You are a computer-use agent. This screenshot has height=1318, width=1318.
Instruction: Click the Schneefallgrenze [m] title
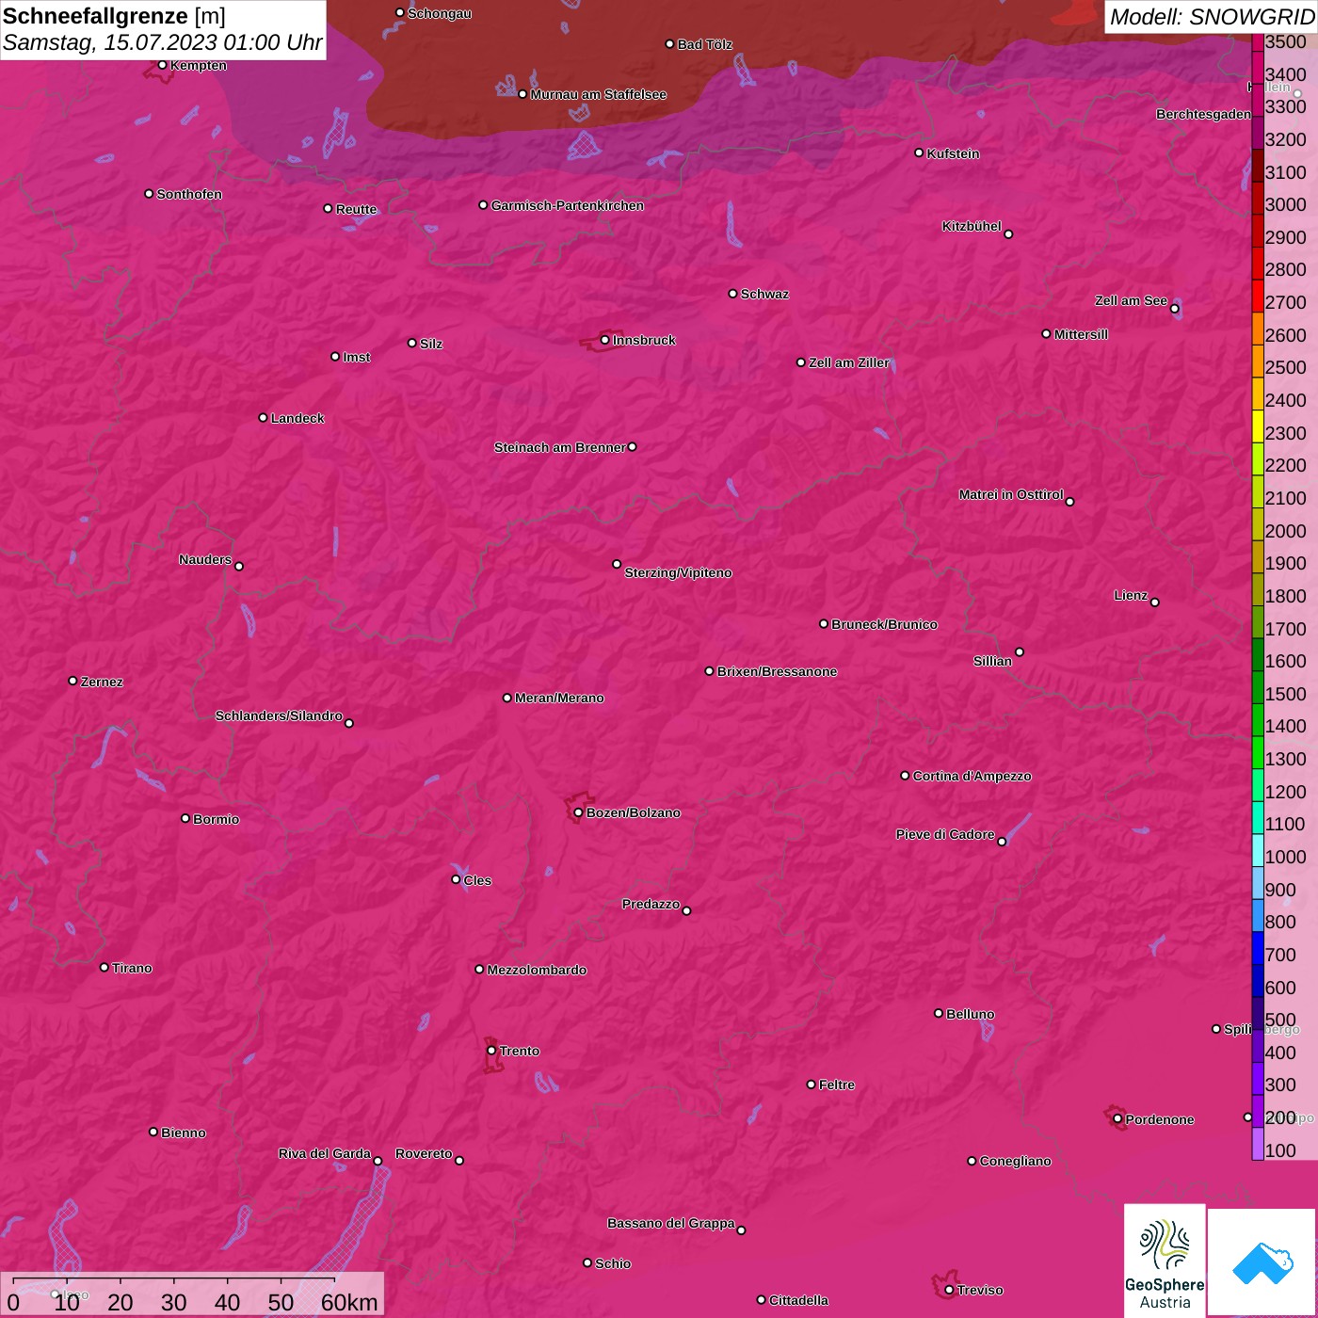[x=114, y=16]
